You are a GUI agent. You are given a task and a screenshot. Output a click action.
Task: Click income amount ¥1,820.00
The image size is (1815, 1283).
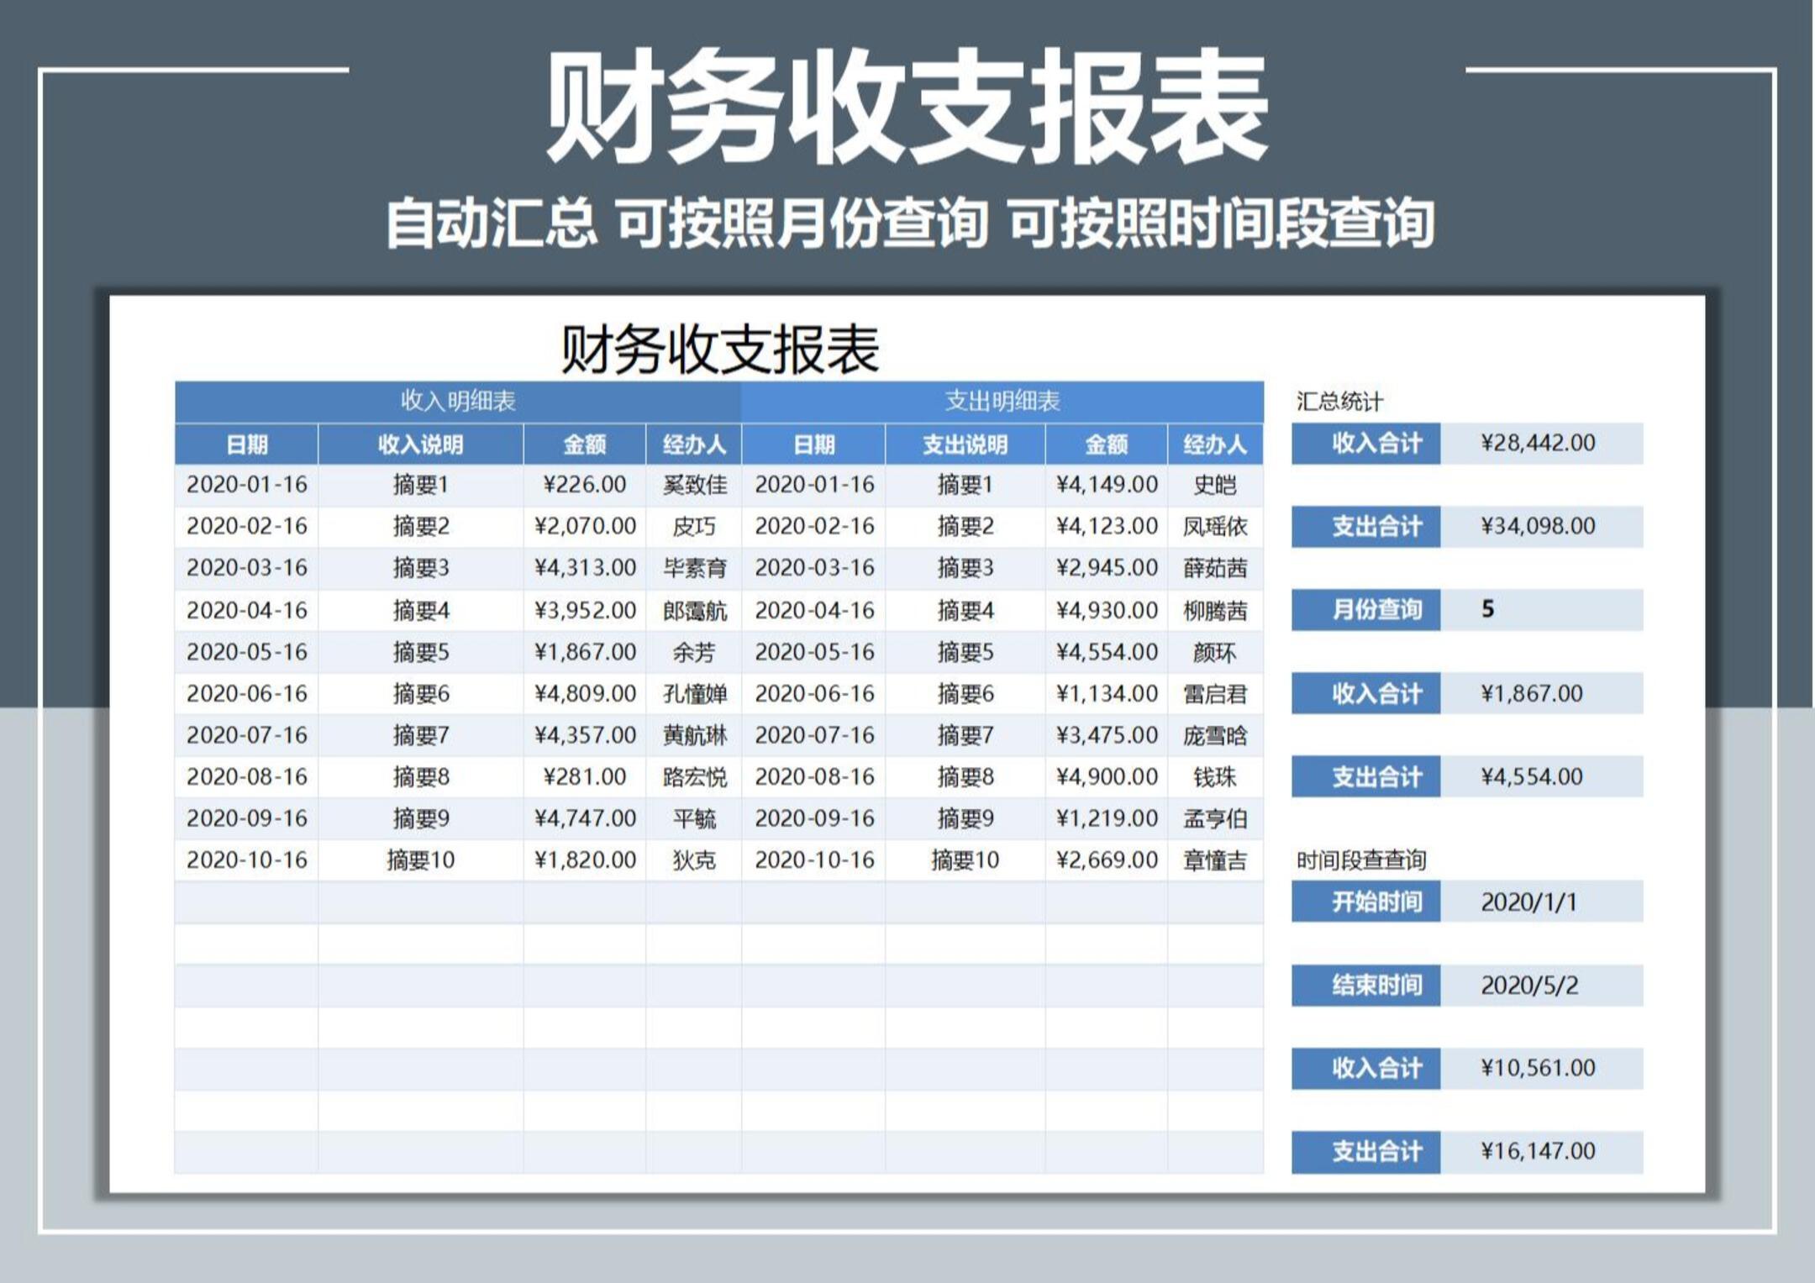click(x=585, y=860)
